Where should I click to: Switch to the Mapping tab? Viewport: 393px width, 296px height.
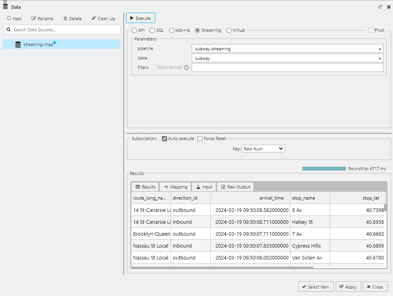[x=175, y=187]
